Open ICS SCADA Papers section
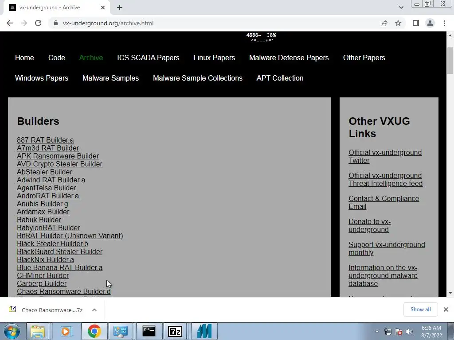Viewport: 454px width, 340px height. pos(148,58)
